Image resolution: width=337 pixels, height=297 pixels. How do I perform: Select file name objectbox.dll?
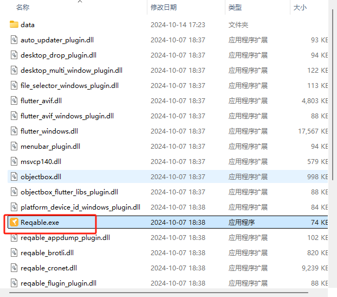coord(41,177)
